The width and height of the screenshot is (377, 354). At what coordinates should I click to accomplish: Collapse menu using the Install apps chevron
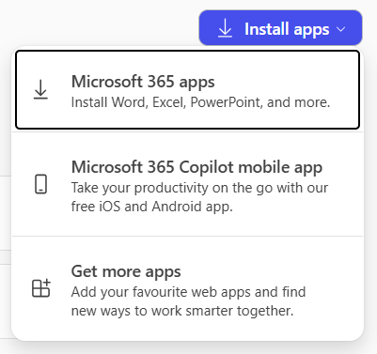click(x=340, y=29)
